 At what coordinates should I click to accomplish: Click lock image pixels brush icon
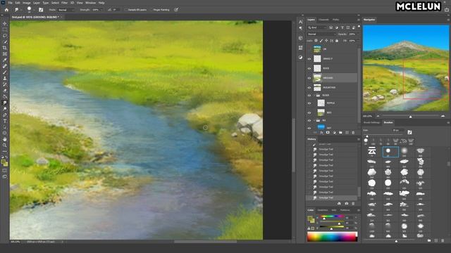tap(321, 41)
